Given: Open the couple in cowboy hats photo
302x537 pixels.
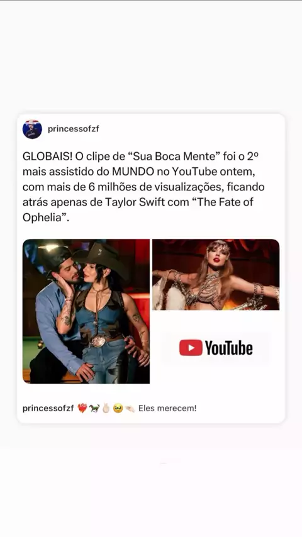Looking at the screenshot, I should [x=86, y=311].
